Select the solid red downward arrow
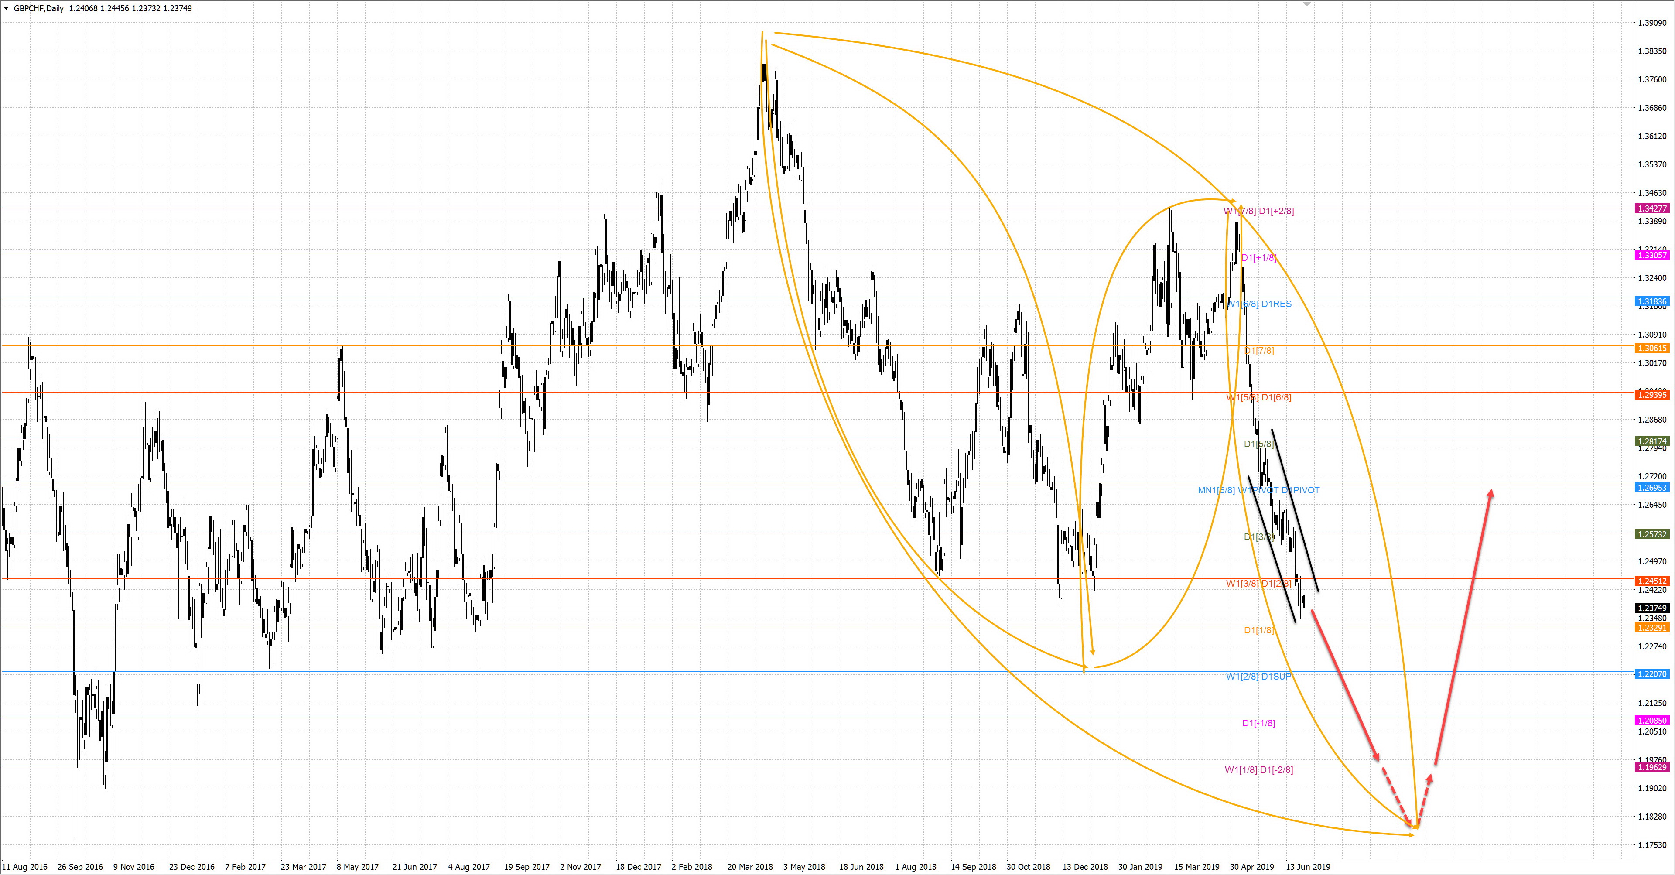 click(1345, 685)
